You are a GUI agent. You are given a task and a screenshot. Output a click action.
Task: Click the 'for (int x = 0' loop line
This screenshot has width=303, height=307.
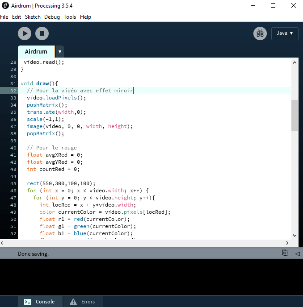click(x=88, y=191)
